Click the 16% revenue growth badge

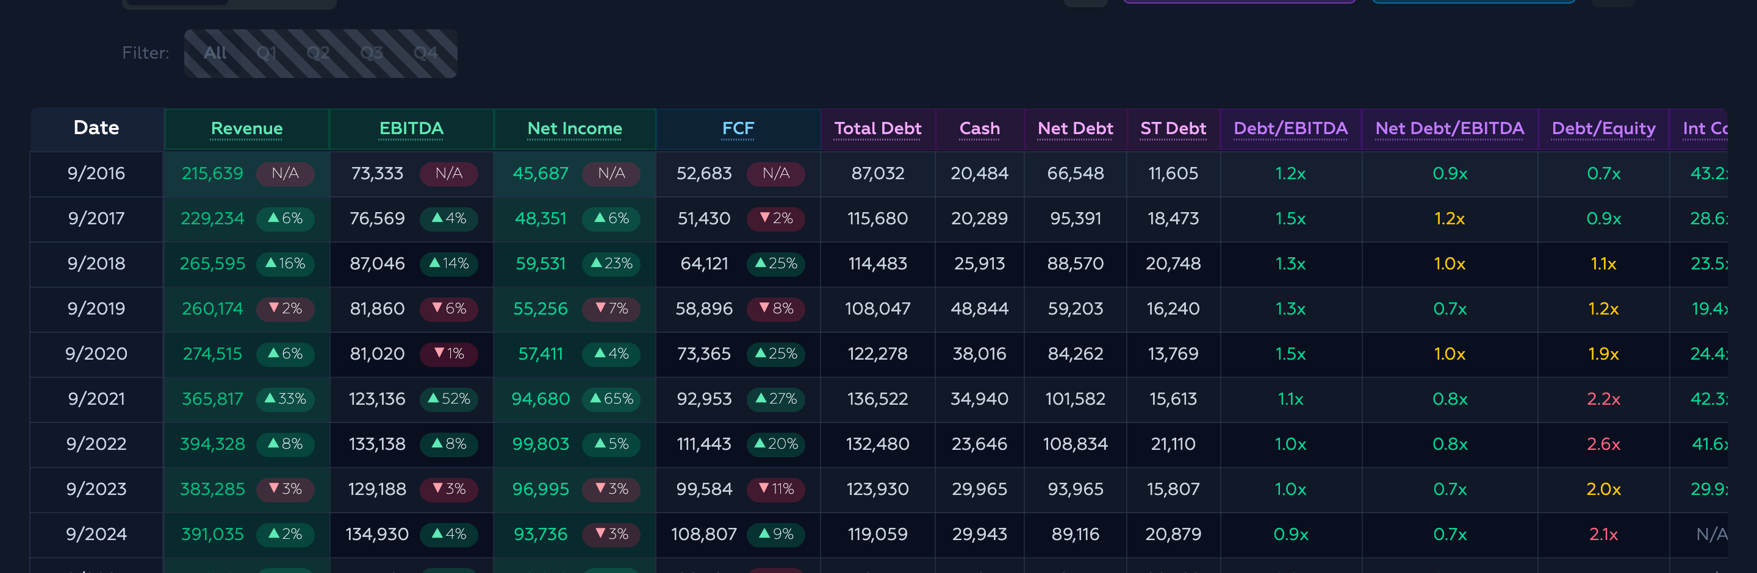pos(285,264)
